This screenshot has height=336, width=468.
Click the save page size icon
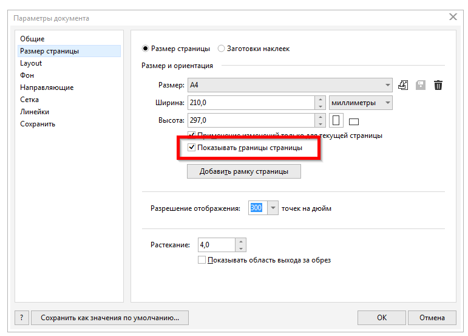(x=421, y=85)
